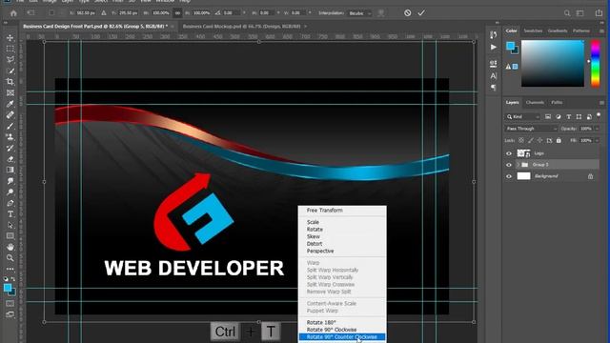The image size is (610, 343).
Task: Select the Clone Stamp tool
Action: click(10, 137)
